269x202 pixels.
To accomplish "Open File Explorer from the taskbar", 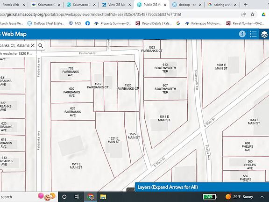I will pyautogui.click(x=103, y=197).
